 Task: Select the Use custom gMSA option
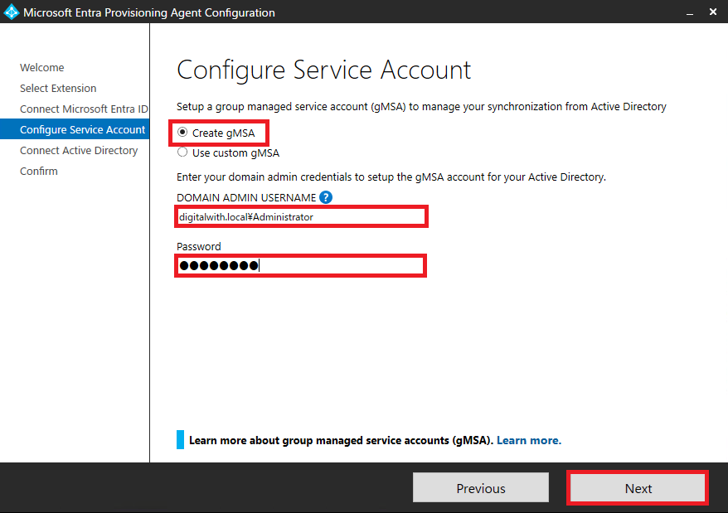click(182, 152)
